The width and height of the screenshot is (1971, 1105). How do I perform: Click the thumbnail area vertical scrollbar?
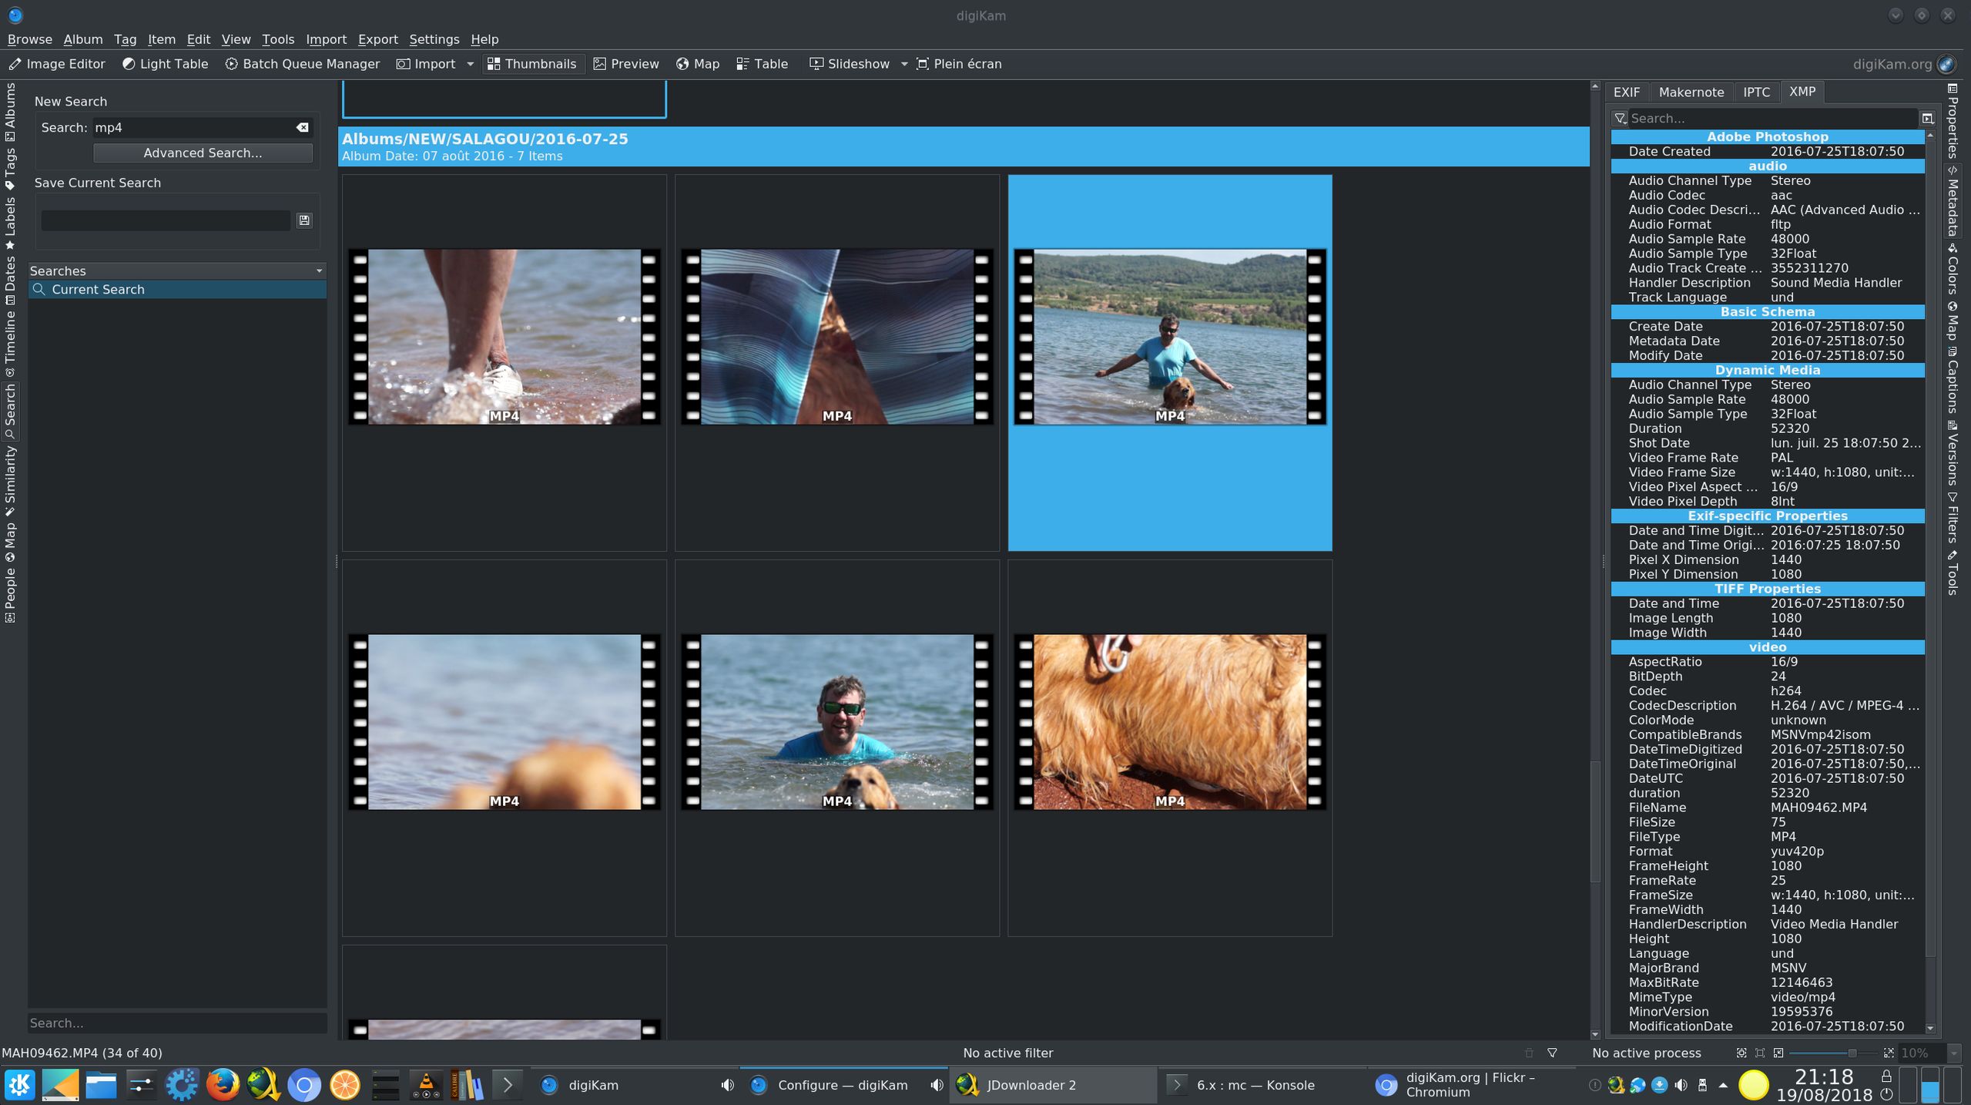1594,821
